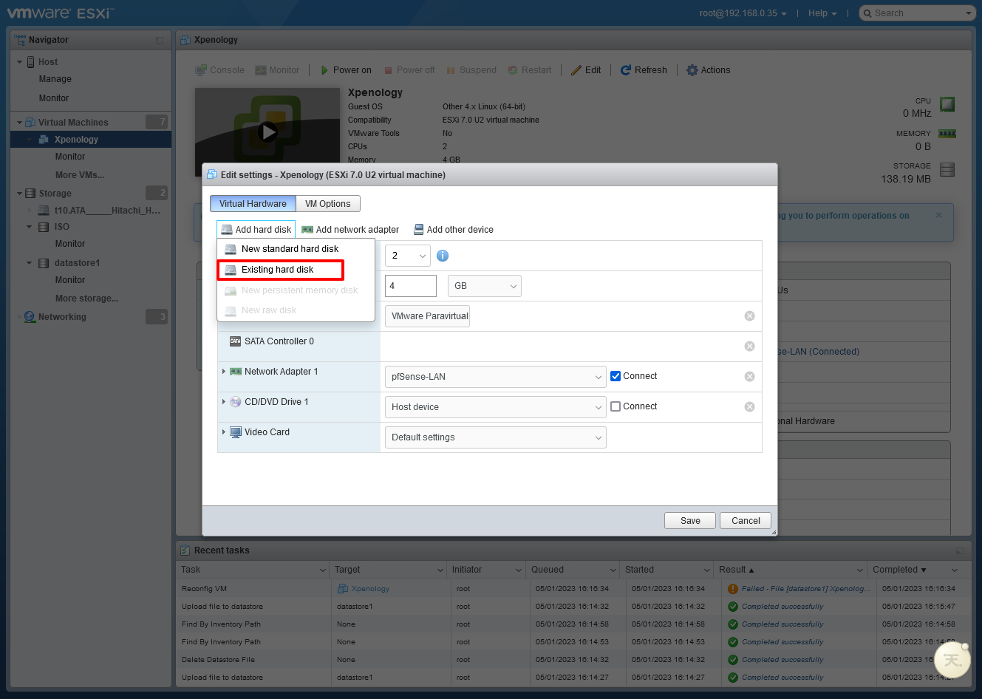
Task: Click the Save button
Action: coord(690,521)
